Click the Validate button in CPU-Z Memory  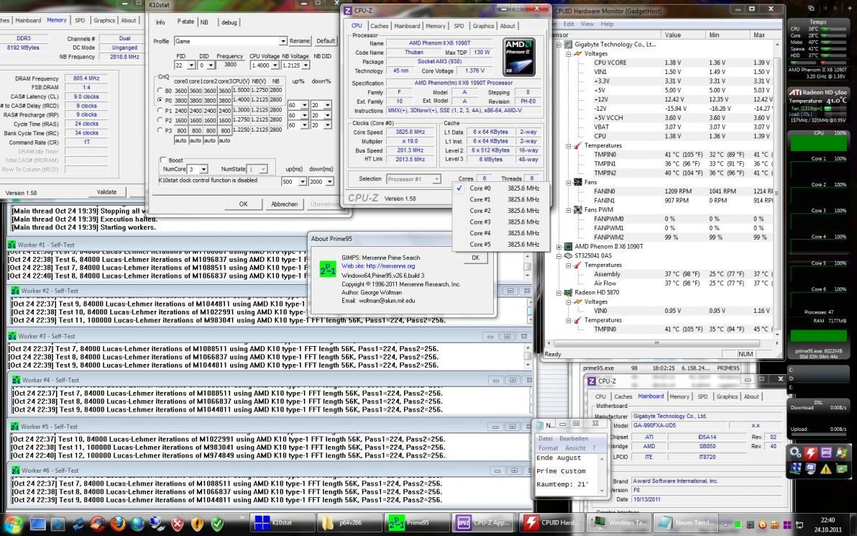[106, 192]
